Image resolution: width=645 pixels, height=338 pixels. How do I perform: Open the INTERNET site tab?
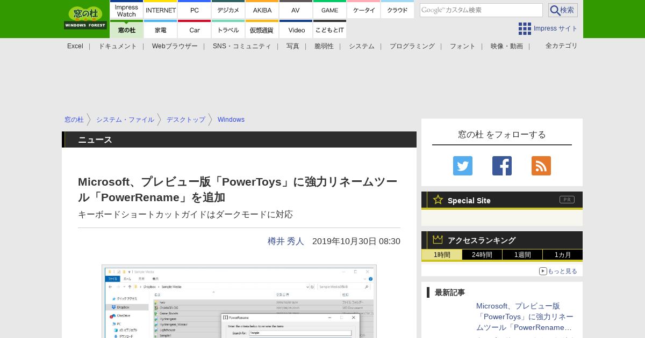[161, 10]
